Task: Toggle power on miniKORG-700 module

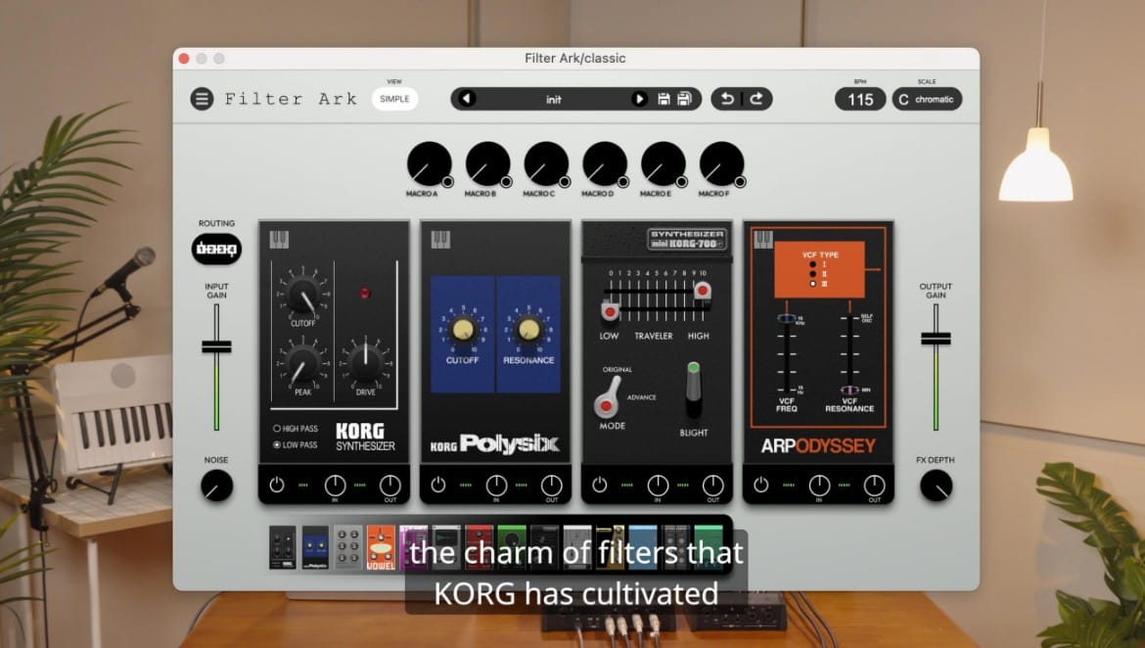Action: click(600, 485)
